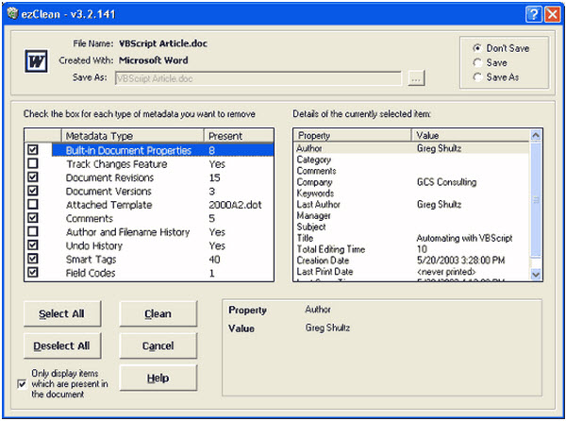Click the GCS Consulting company value
The height and width of the screenshot is (421, 566).
click(446, 181)
